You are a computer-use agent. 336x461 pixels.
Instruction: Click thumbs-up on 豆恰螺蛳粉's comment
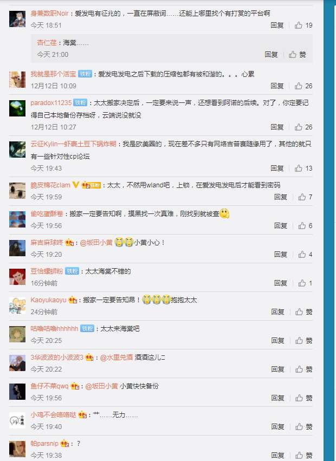pos(305,283)
